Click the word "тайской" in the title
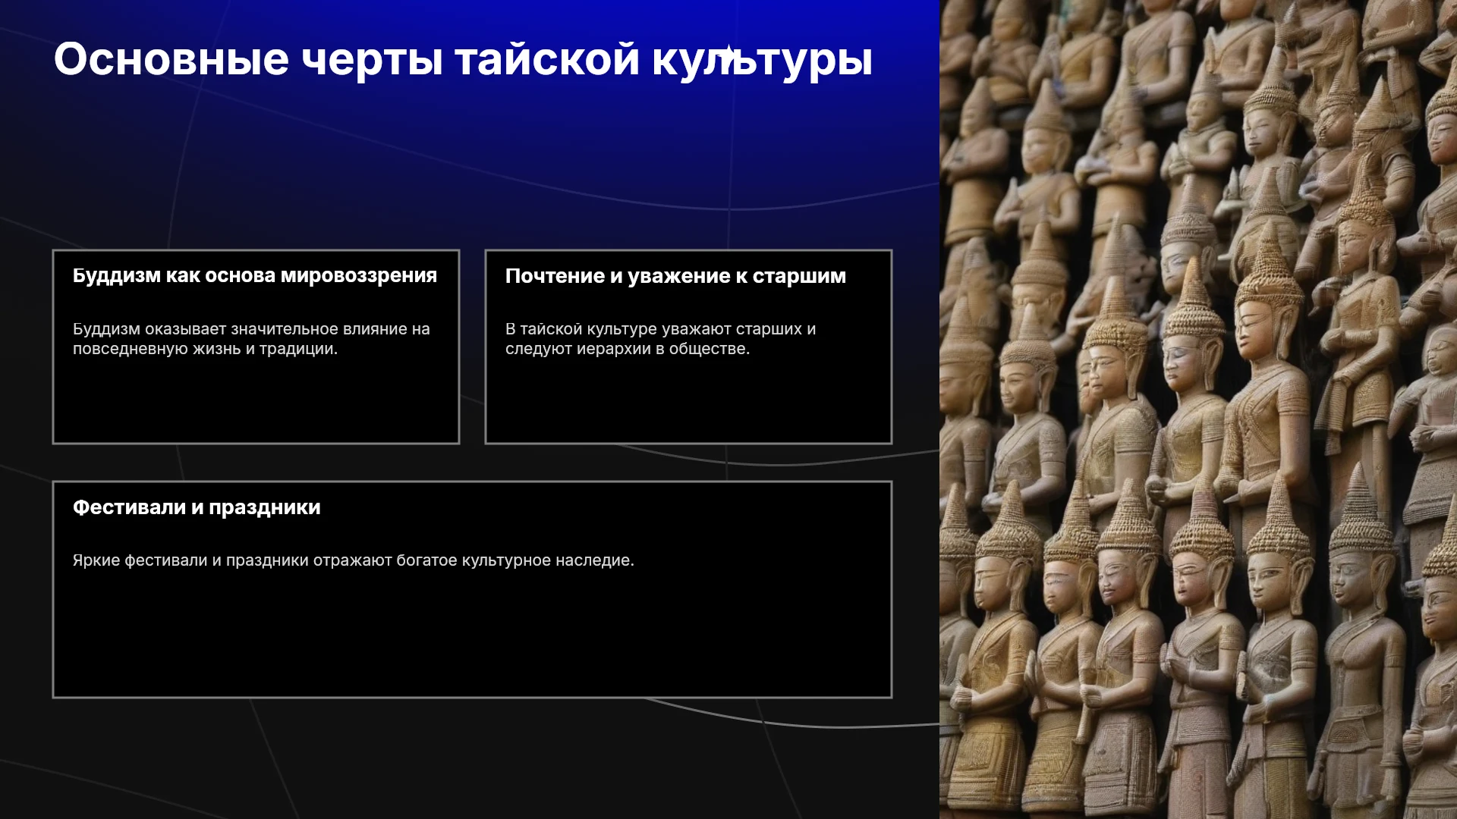Image resolution: width=1457 pixels, height=819 pixels. pyautogui.click(x=547, y=59)
